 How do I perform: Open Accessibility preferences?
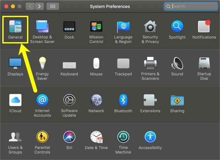[x=150, y=140]
